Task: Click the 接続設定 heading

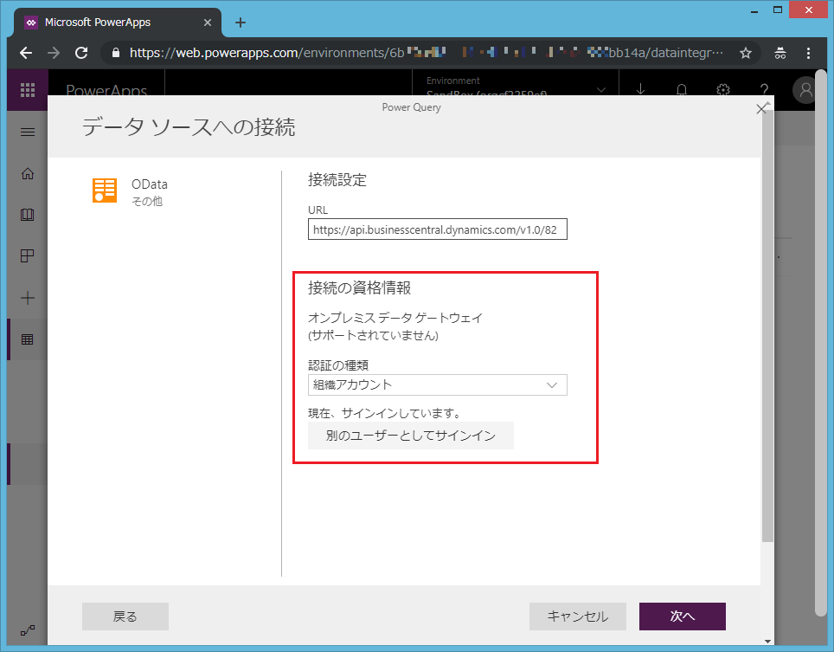Action: tap(337, 180)
